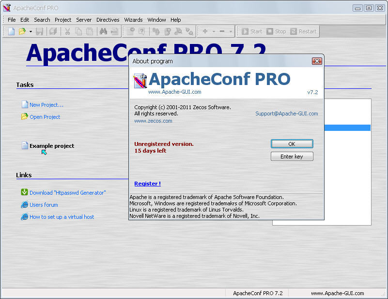Click the Open Project task link
Image resolution: width=388 pixels, height=299 pixels.
45,117
